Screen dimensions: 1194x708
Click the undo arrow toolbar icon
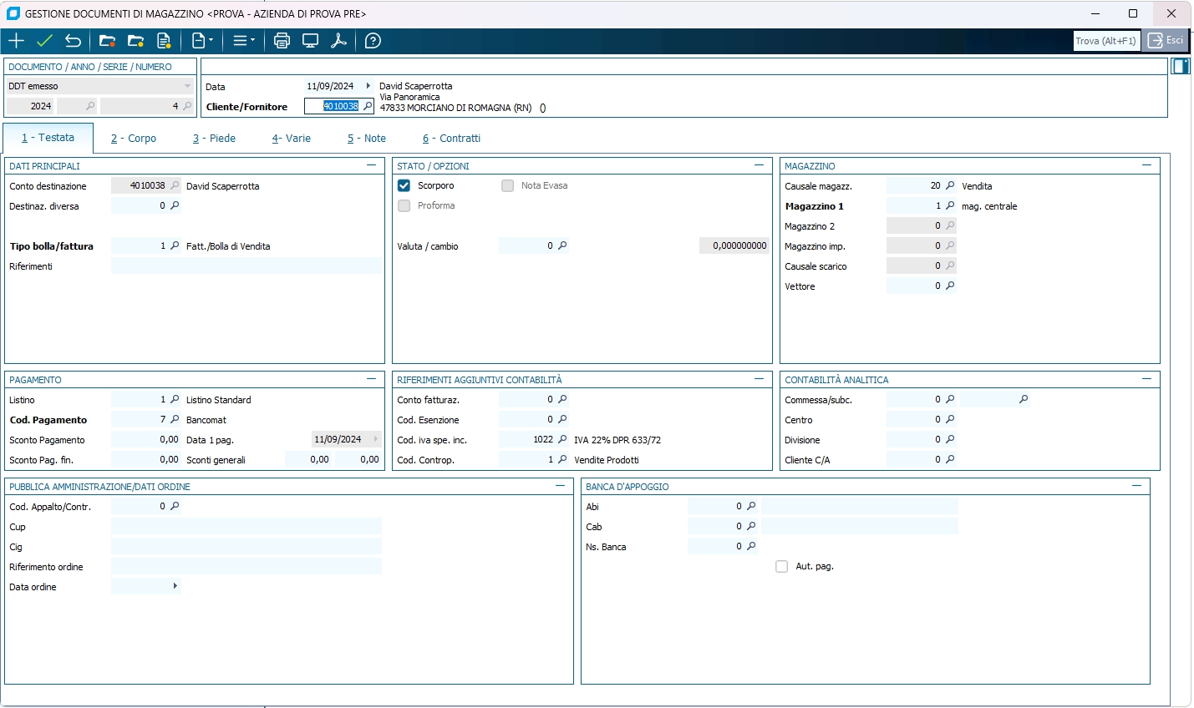point(74,41)
